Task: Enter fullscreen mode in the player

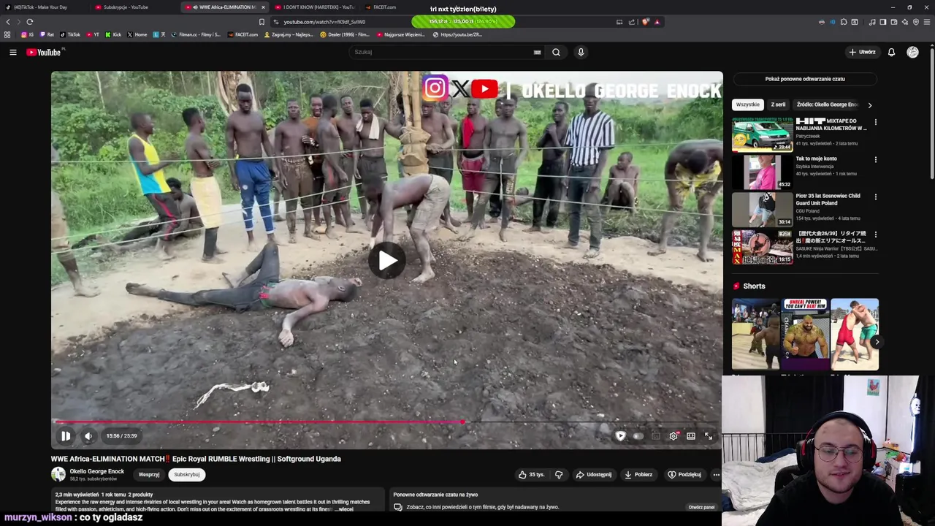Action: tap(709, 436)
